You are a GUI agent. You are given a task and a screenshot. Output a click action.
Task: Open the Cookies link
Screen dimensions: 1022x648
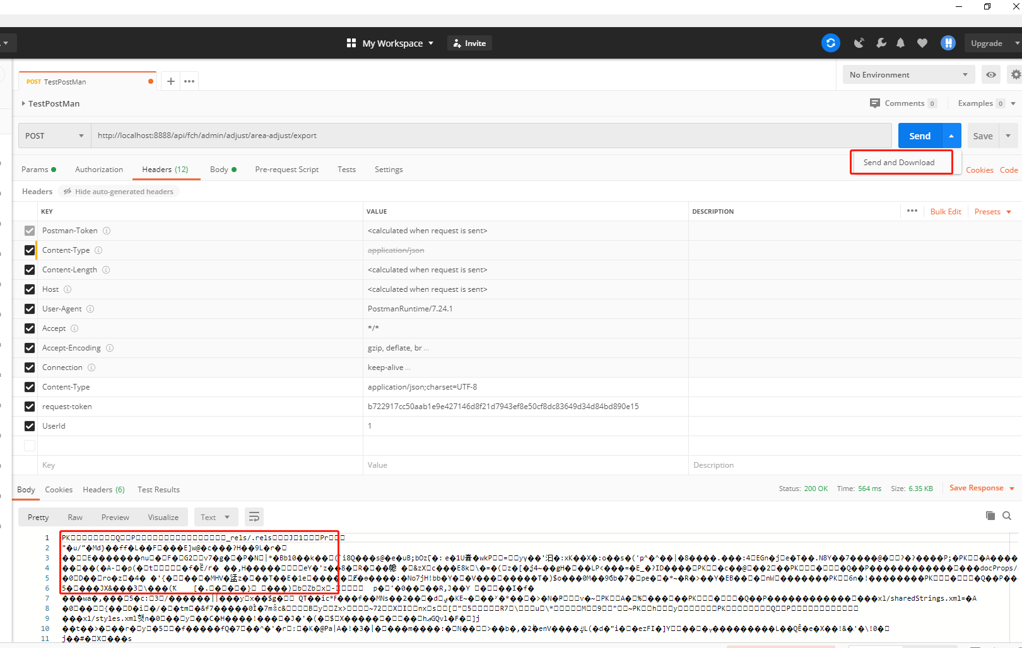pos(979,170)
